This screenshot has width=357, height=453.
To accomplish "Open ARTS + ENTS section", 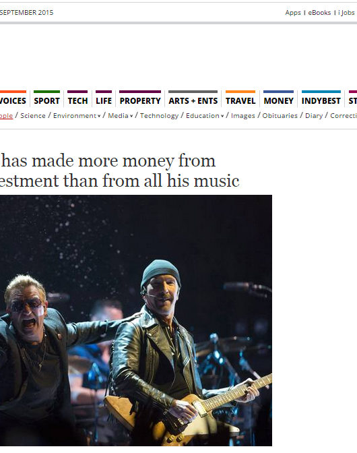I will 193,101.
